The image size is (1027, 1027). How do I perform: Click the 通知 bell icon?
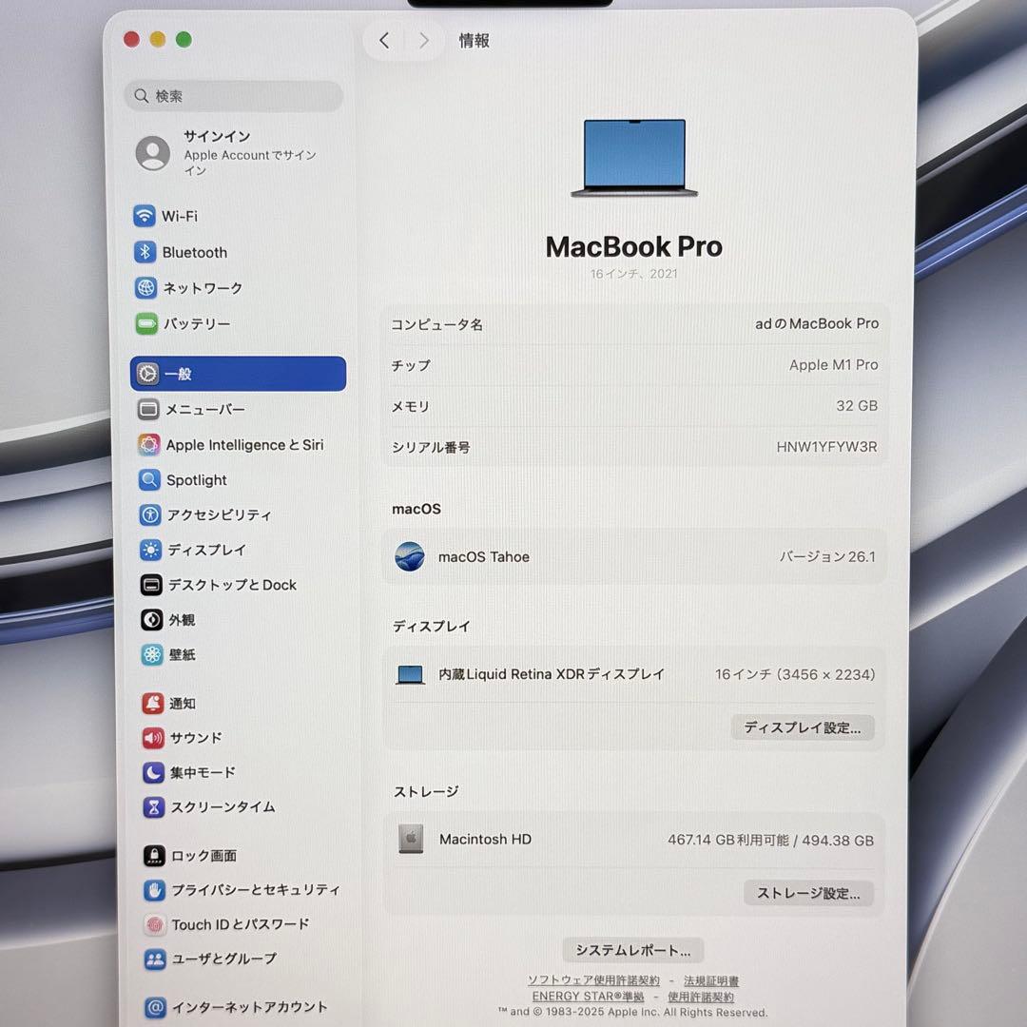(152, 703)
